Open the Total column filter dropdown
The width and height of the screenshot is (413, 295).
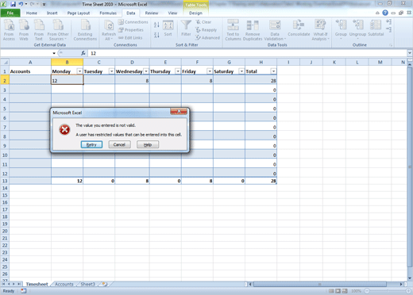point(273,71)
